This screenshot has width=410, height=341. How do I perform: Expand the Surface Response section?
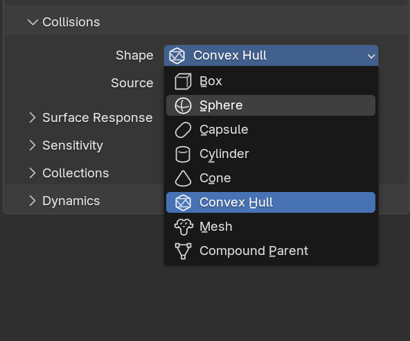click(x=33, y=118)
